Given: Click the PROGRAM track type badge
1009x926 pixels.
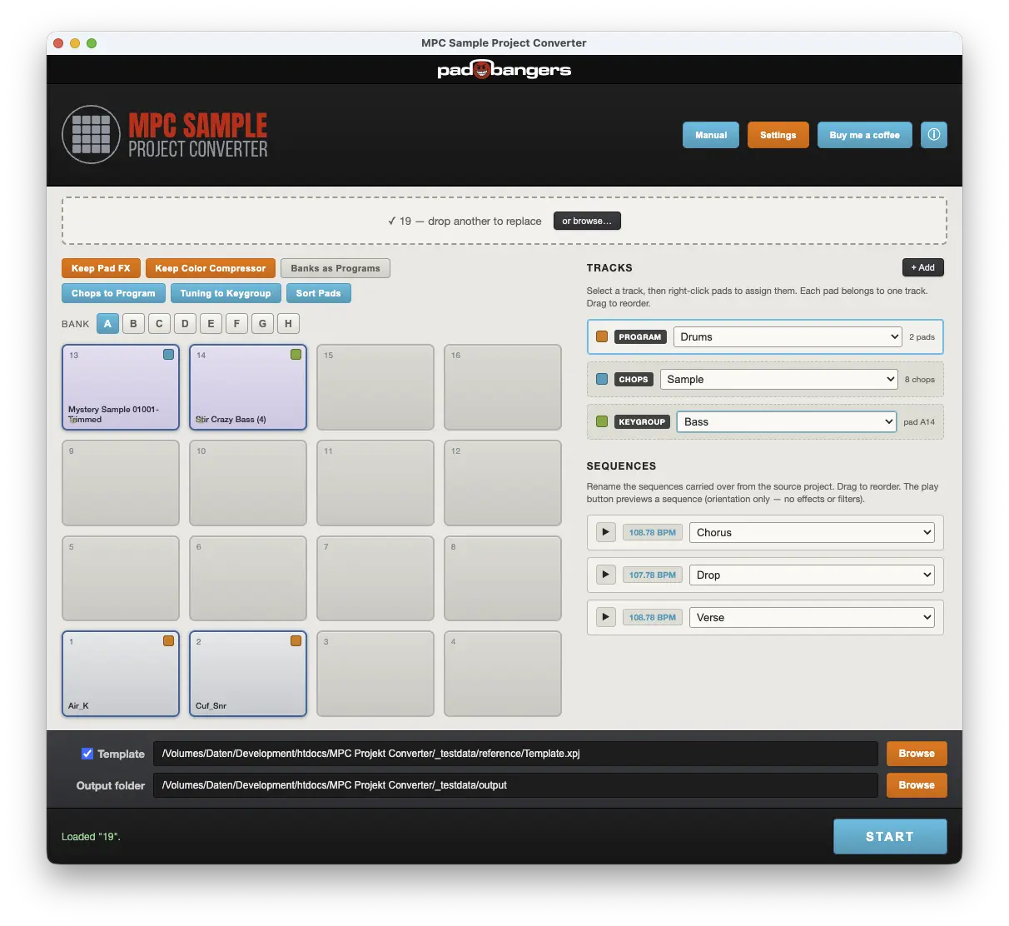Looking at the screenshot, I should [640, 336].
